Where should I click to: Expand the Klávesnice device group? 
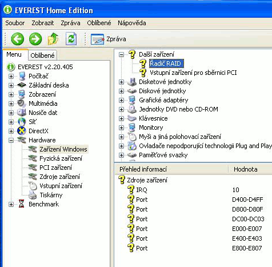[x=121, y=118]
